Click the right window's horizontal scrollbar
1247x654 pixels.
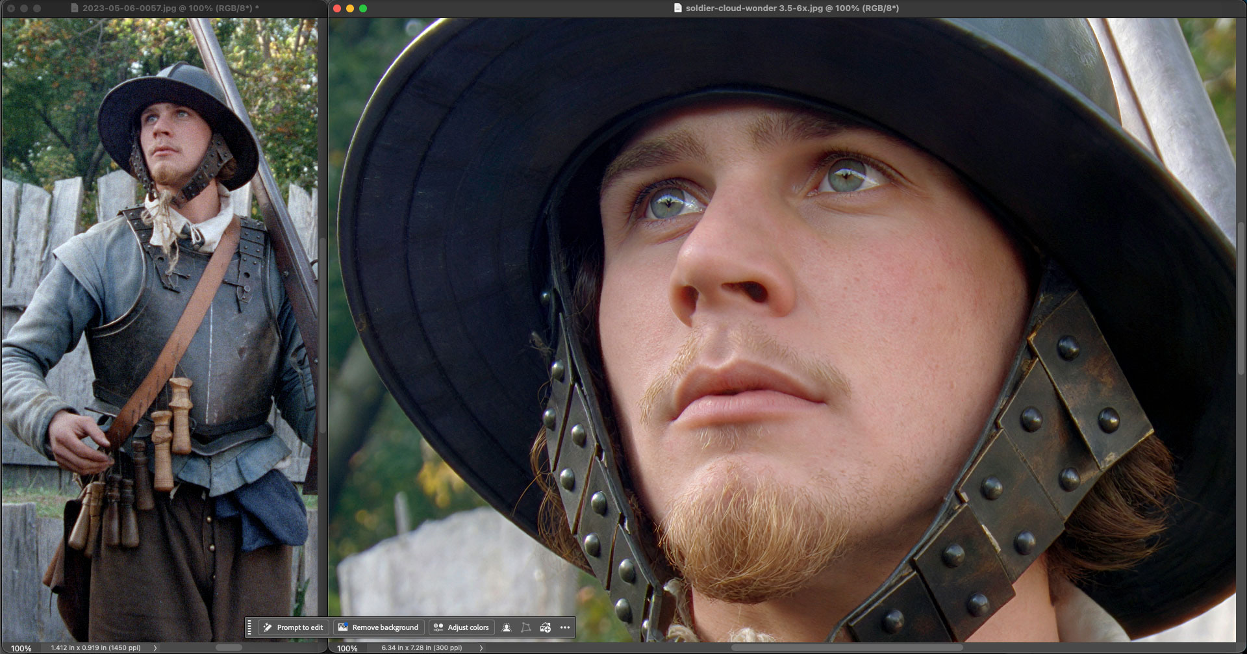[848, 648]
